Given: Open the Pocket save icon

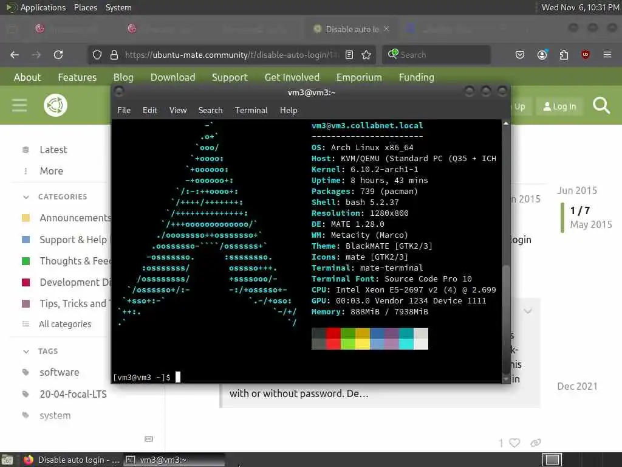Looking at the screenshot, I should point(520,55).
